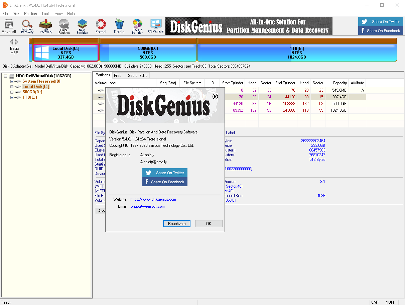Click the volume icon in the 1024.0GB table row
Viewport: 406px width, 306px height.
coord(101,110)
